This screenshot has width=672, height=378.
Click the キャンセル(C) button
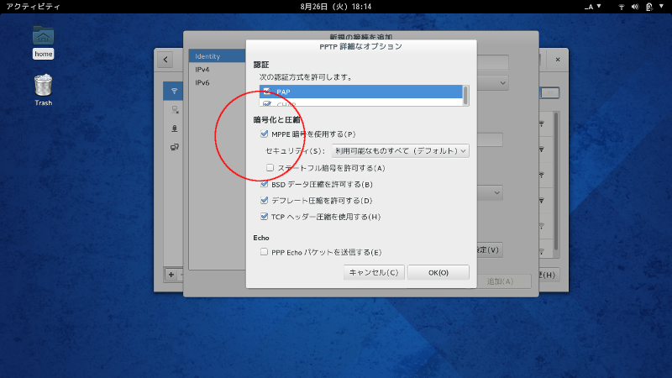[374, 272]
